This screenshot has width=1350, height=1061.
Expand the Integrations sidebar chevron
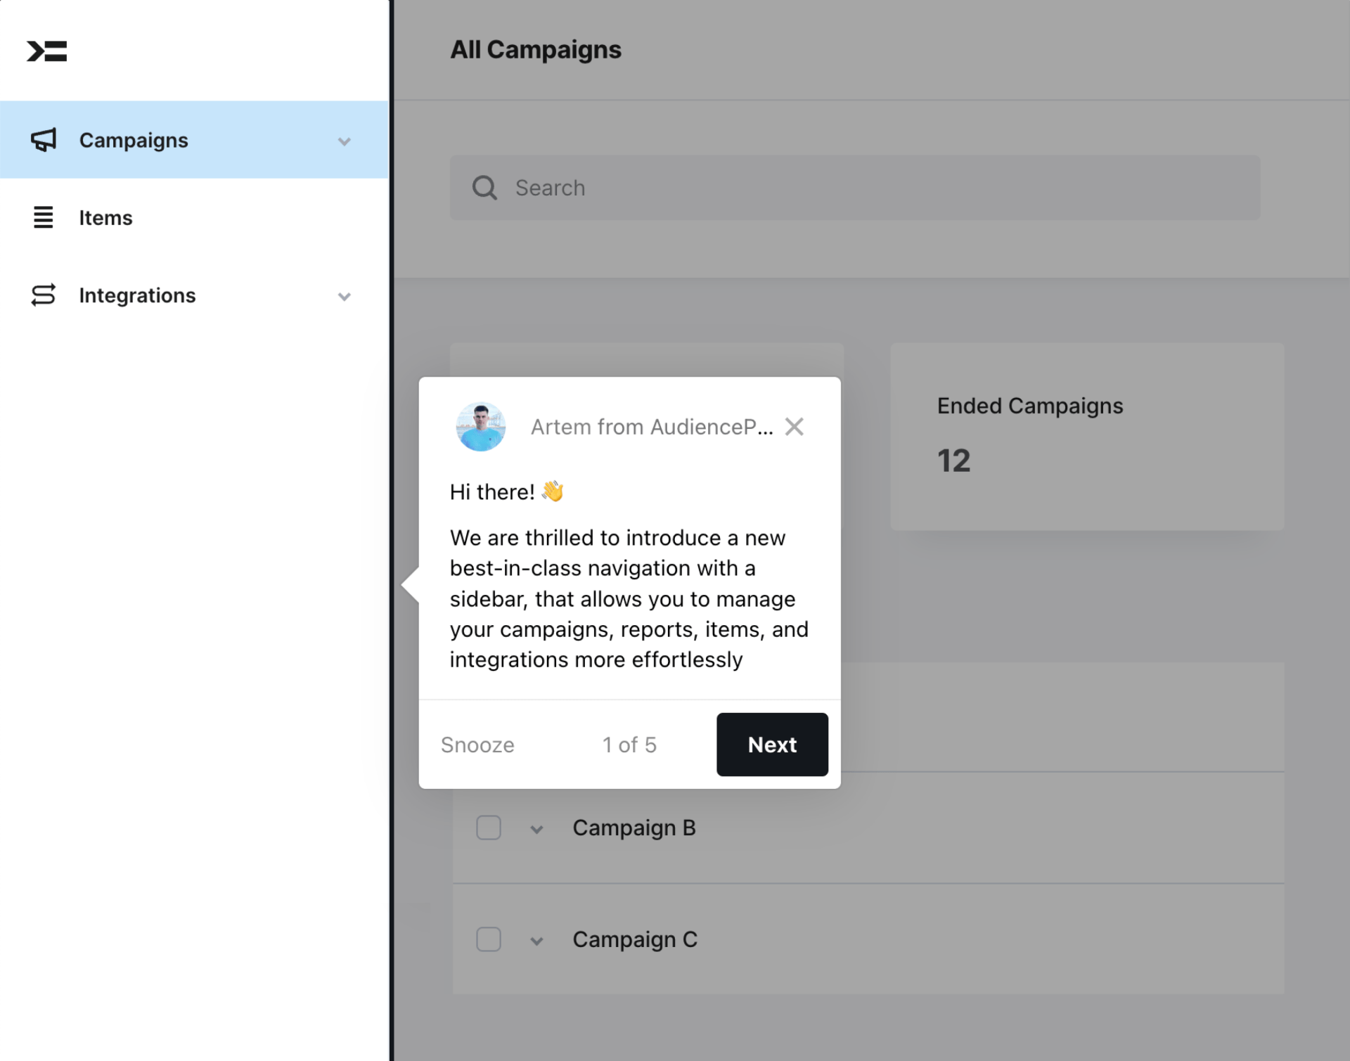coord(344,296)
